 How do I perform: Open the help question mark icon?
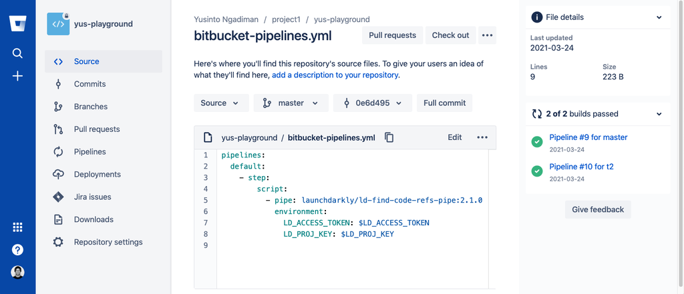point(17,249)
